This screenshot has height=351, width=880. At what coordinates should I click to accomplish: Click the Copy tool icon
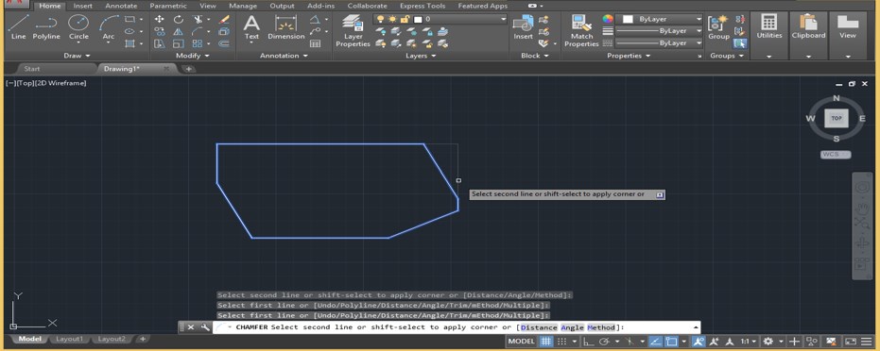point(160,31)
